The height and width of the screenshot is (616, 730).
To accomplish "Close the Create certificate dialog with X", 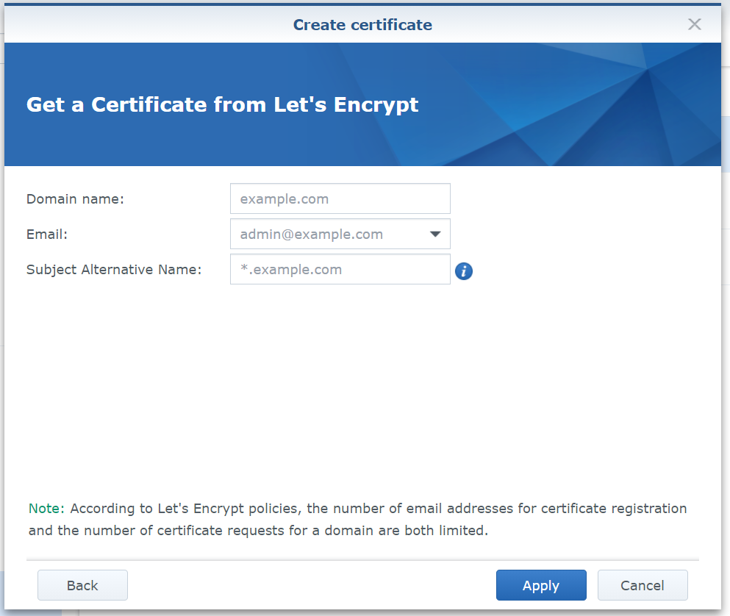I will click(694, 24).
